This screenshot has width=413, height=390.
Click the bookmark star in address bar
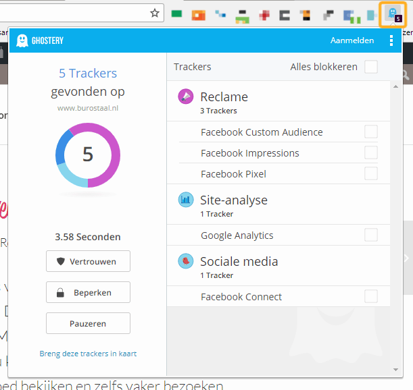coord(155,13)
